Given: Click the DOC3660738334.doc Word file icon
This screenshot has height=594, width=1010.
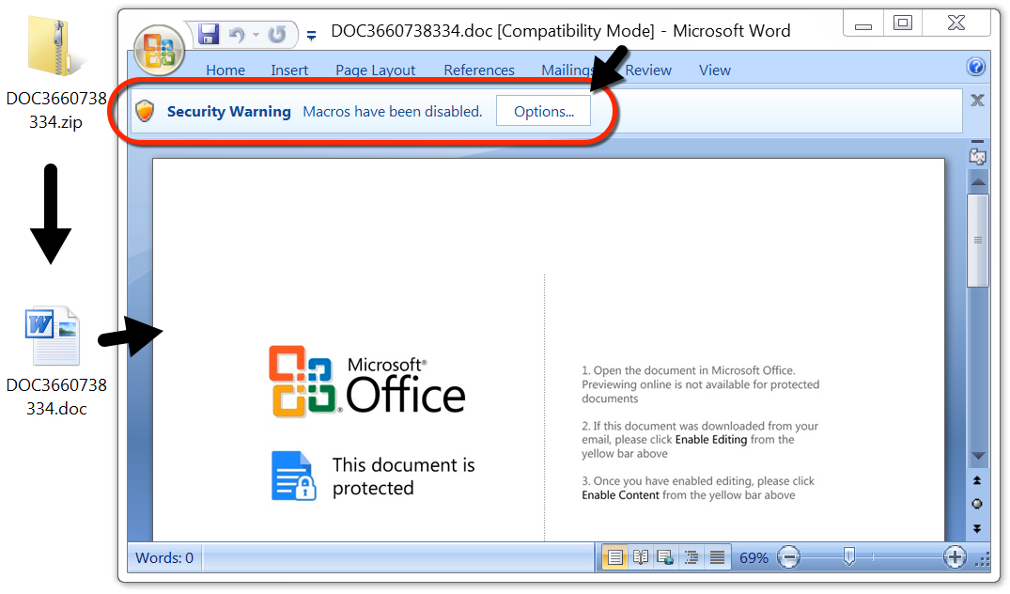Looking at the screenshot, I should click(x=53, y=336).
